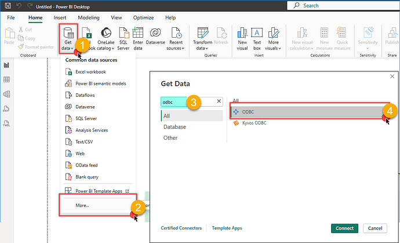400x243 pixels.
Task: Switch to the Optimize ribbon tab
Action: pos(143,17)
